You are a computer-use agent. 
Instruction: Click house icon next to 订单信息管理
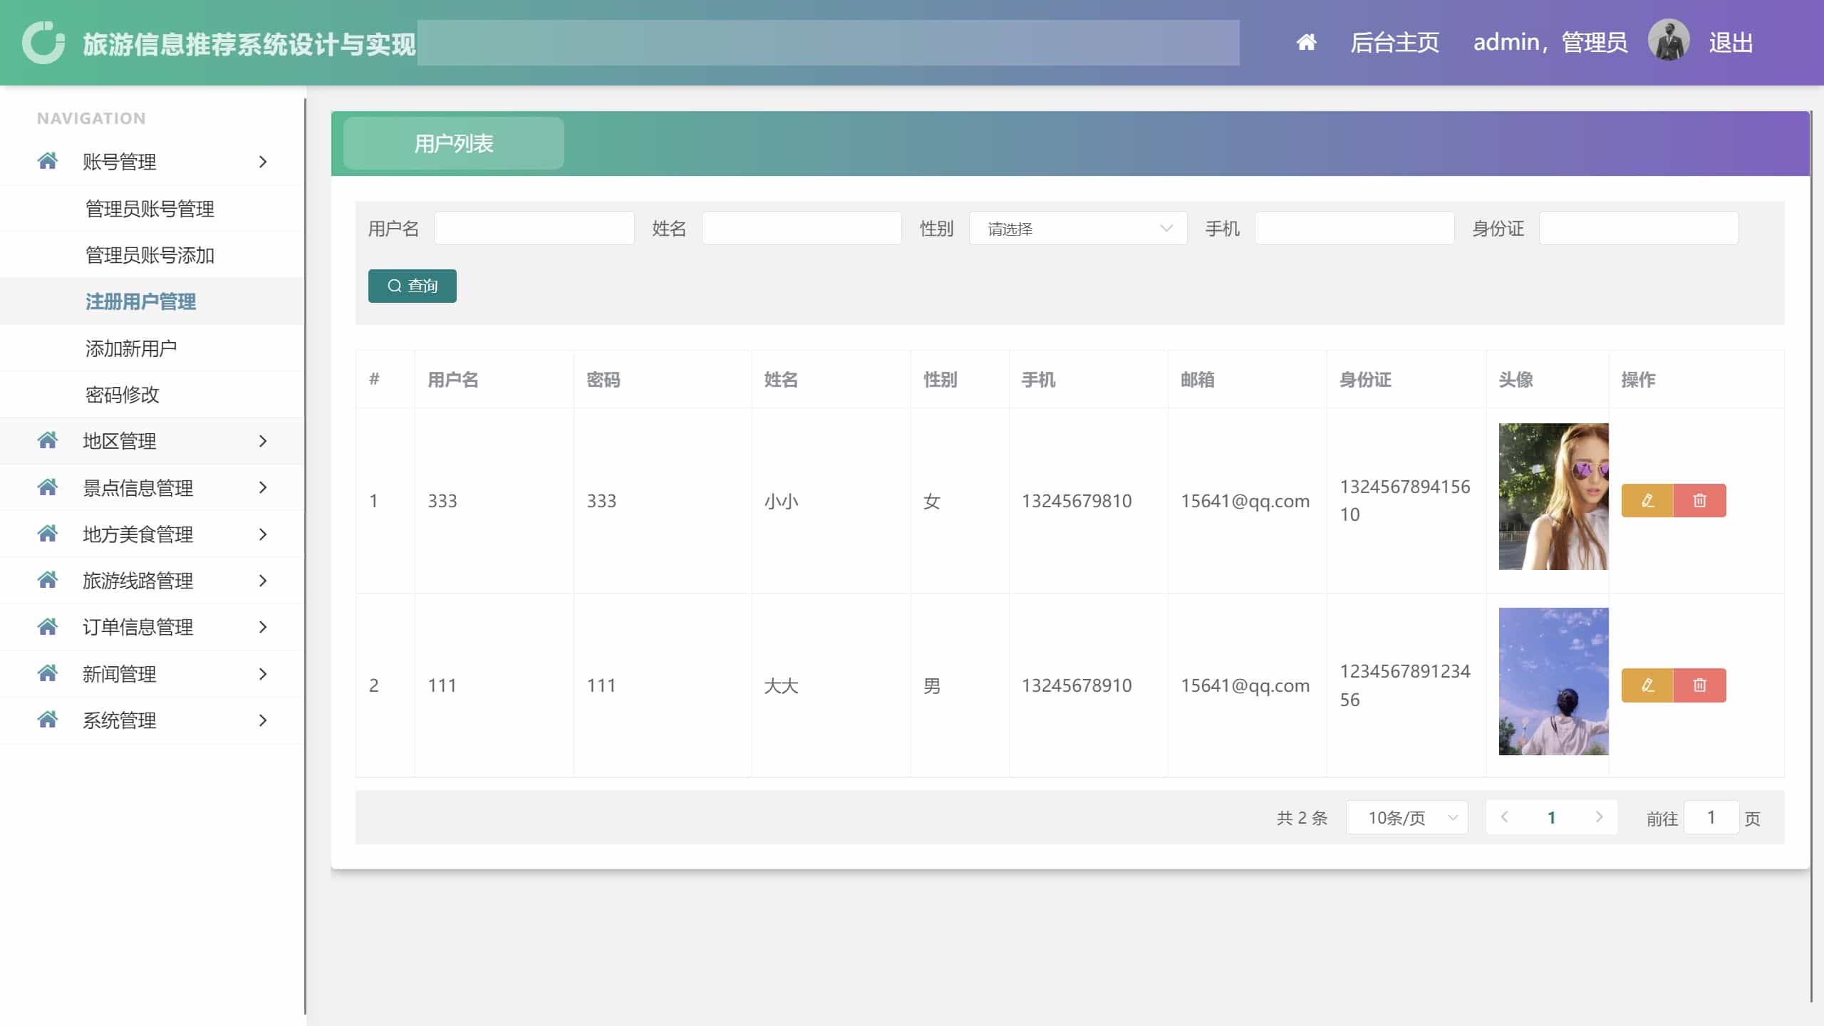[48, 627]
